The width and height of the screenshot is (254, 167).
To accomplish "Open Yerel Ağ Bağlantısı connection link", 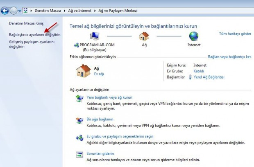I will click(x=209, y=77).
